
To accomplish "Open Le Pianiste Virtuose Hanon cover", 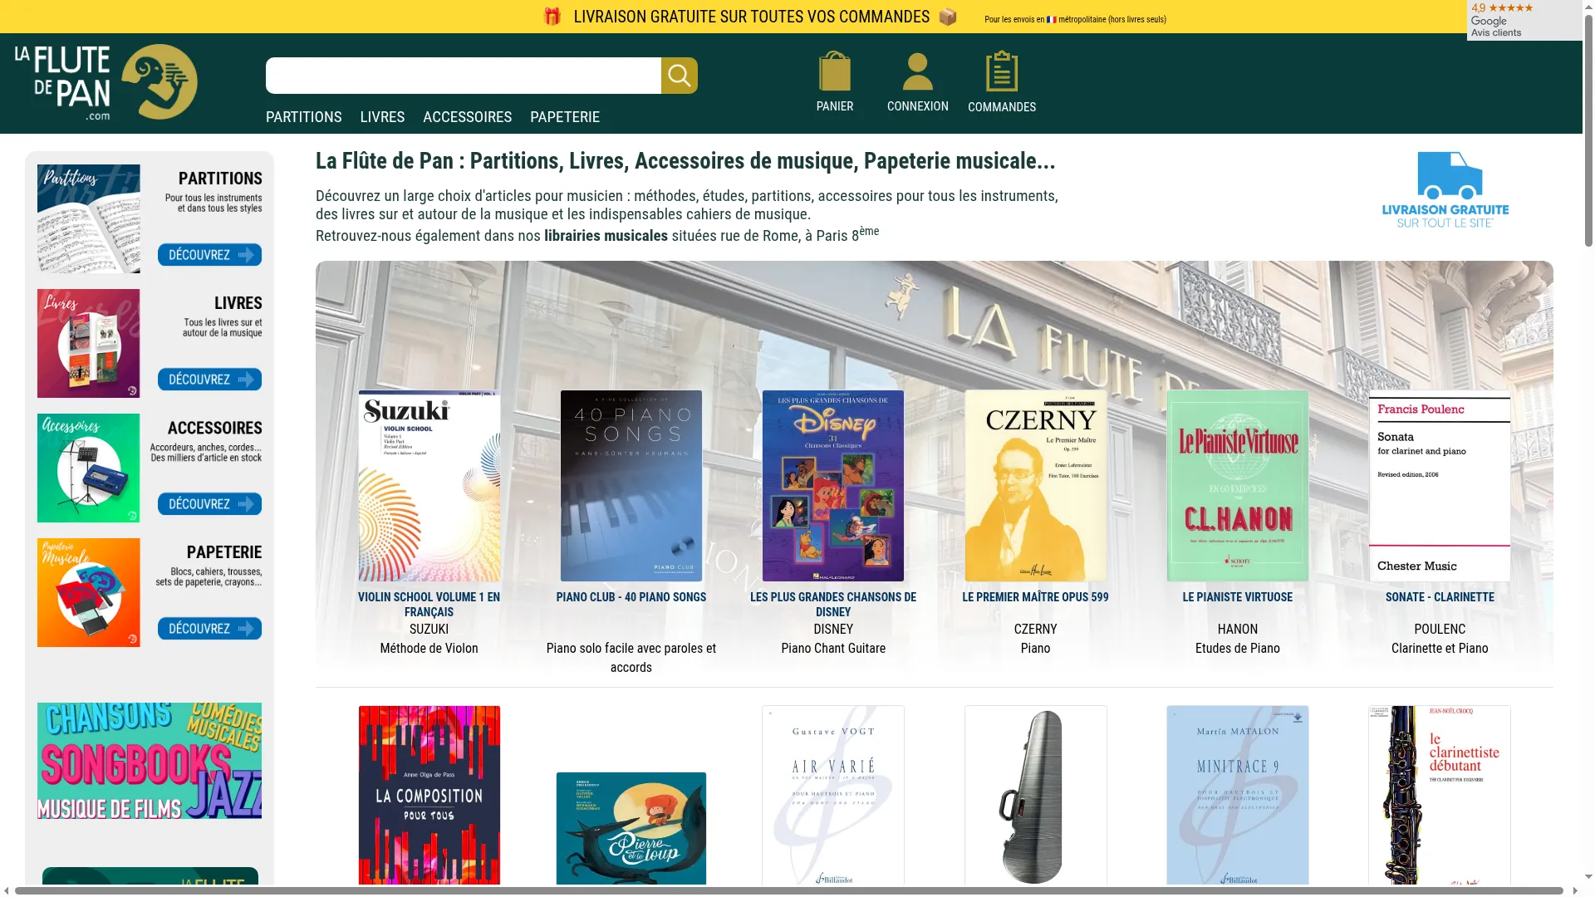I will 1238,486.
